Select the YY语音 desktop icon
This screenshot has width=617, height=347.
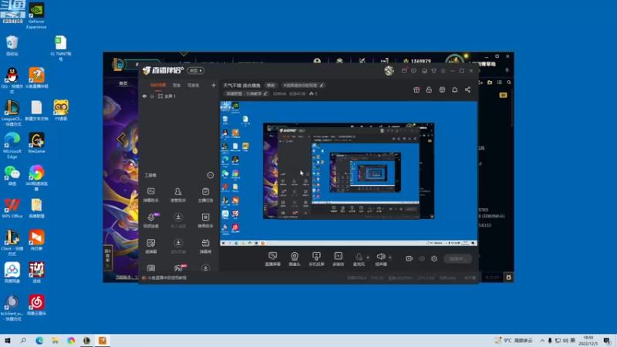pos(61,110)
